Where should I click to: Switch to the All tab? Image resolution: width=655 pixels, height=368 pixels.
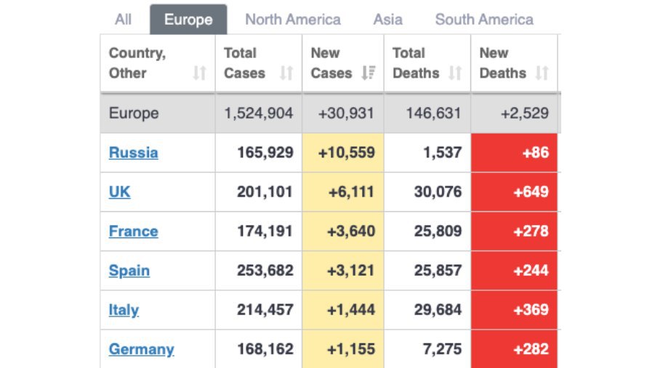pyautogui.click(x=124, y=20)
